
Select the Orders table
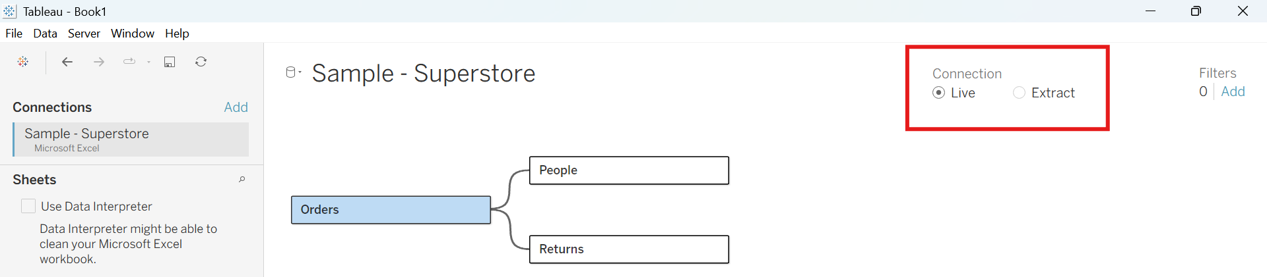click(391, 210)
